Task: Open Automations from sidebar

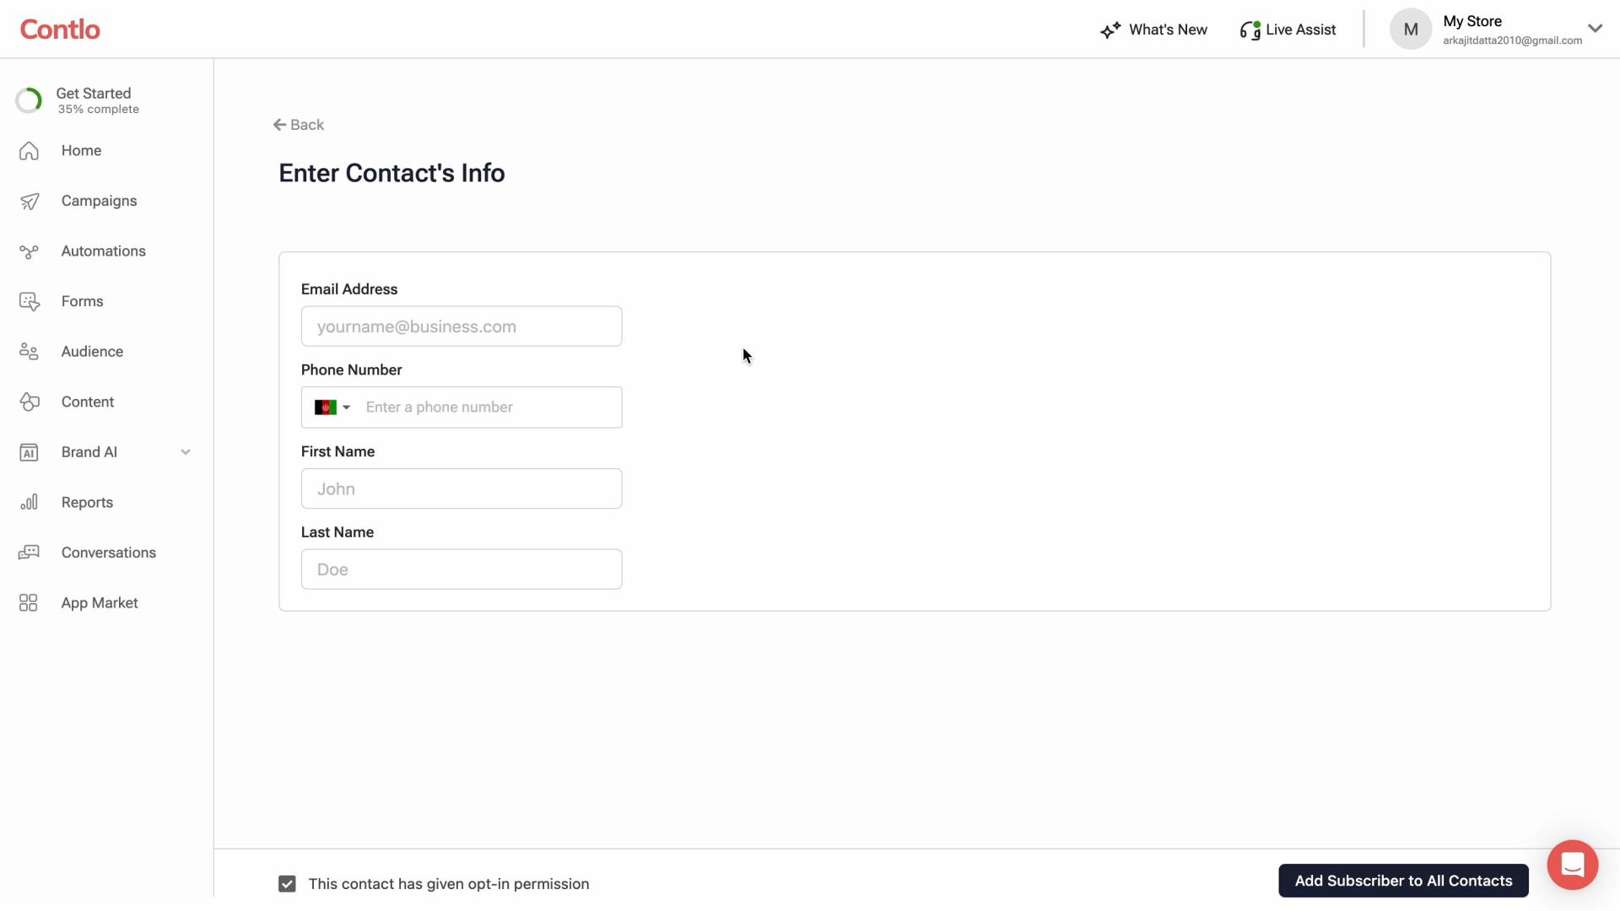Action: [104, 251]
